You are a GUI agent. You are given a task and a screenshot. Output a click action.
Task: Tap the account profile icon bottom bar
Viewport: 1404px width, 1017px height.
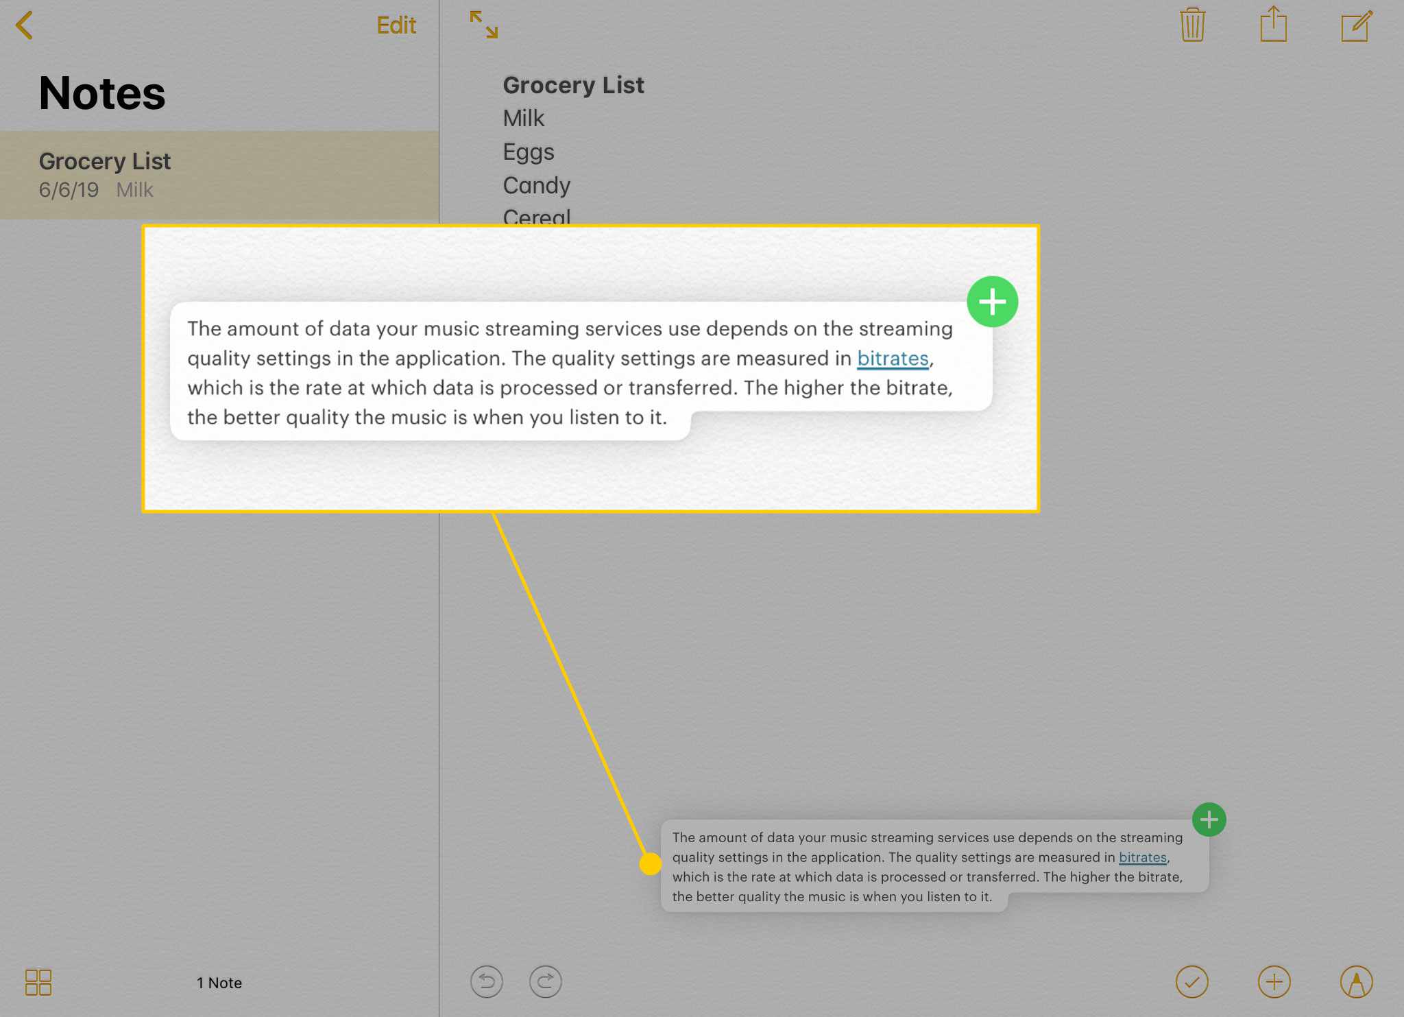(x=1356, y=982)
